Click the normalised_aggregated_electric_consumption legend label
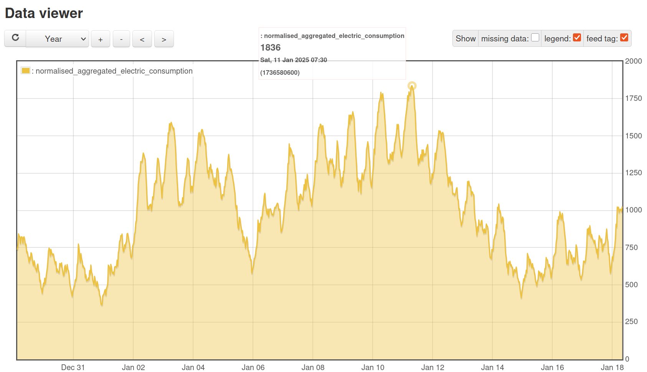This screenshot has height=372, width=647. tap(114, 71)
